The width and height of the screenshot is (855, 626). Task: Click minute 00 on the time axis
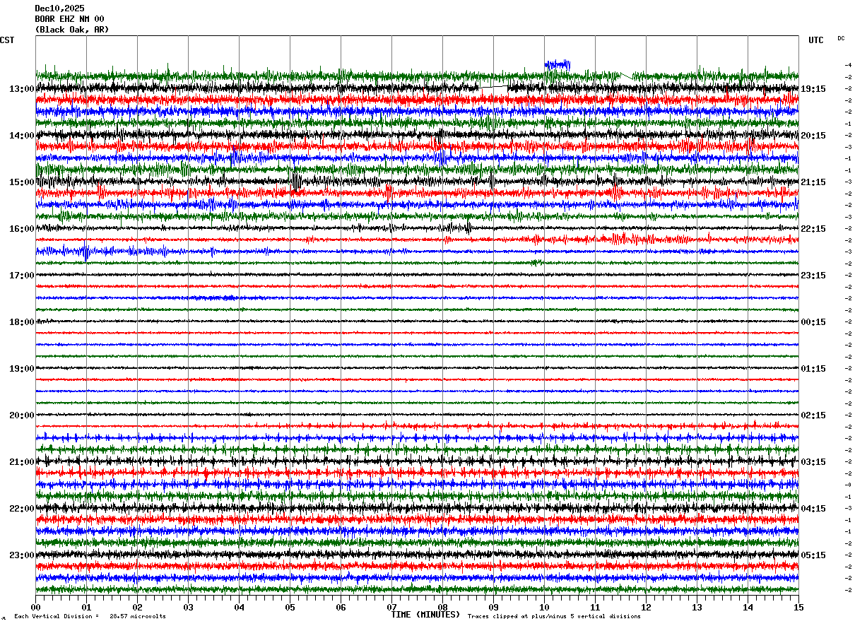point(35,607)
